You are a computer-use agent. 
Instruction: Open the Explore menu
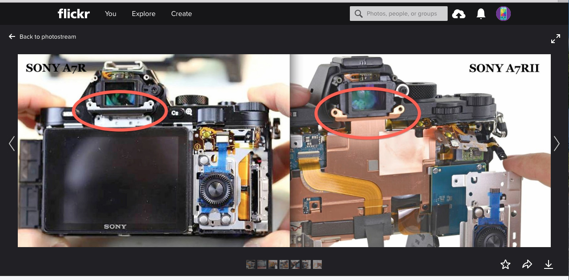(144, 14)
